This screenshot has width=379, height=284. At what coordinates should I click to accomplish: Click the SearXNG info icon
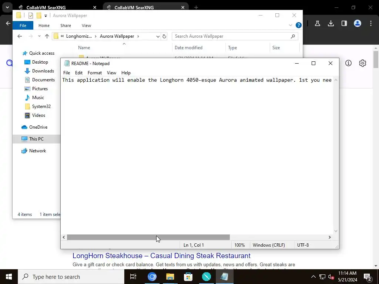point(348,63)
